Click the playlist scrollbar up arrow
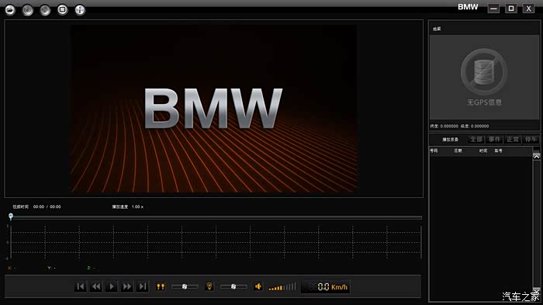Screen dimensions: 543x305 tap(537, 156)
